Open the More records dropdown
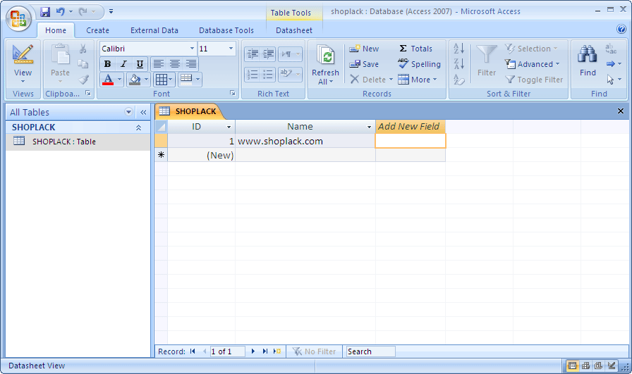 pyautogui.click(x=418, y=80)
